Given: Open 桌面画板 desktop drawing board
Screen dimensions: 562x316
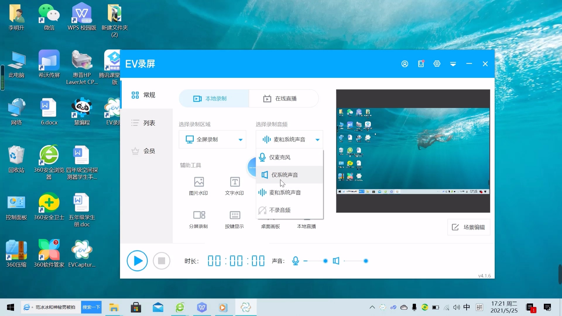Looking at the screenshot, I should [270, 226].
